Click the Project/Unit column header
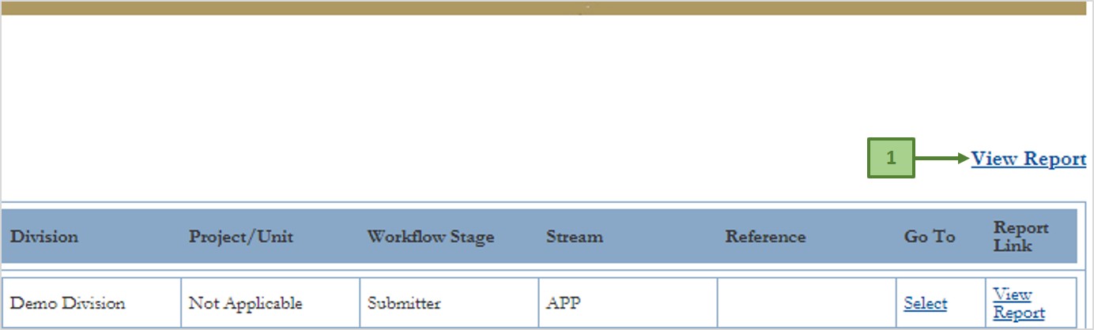This screenshot has width=1094, height=330. pyautogui.click(x=240, y=237)
